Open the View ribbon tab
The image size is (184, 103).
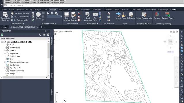pyautogui.click(x=45, y=9)
